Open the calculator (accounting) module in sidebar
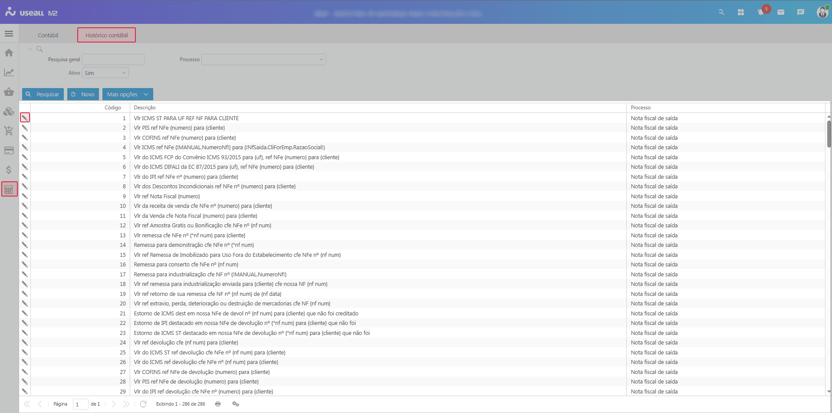832x413 pixels. pos(9,189)
